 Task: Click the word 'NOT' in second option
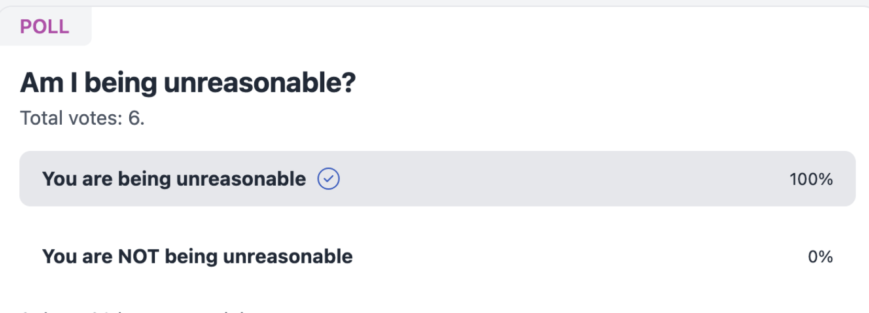138,257
